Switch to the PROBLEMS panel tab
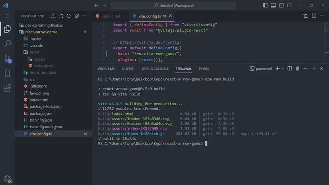Image resolution: width=329 pixels, height=185 pixels. coord(106,69)
